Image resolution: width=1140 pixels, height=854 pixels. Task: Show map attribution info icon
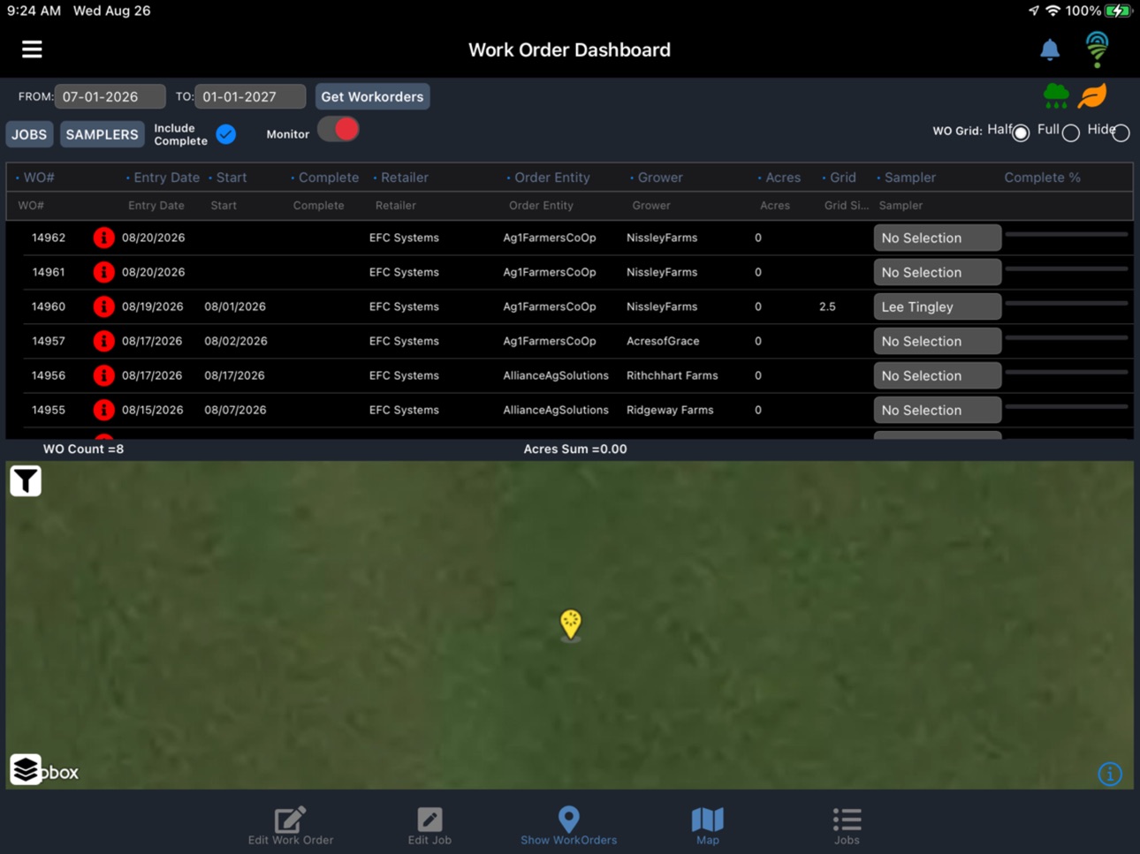click(1110, 775)
